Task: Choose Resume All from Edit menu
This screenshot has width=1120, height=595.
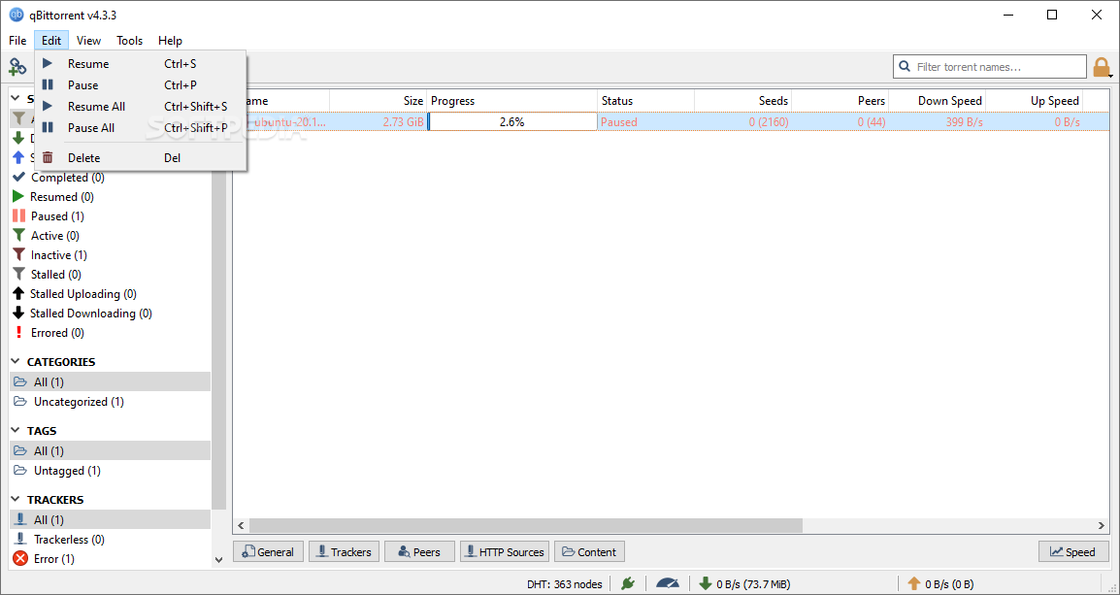Action: 141,107
